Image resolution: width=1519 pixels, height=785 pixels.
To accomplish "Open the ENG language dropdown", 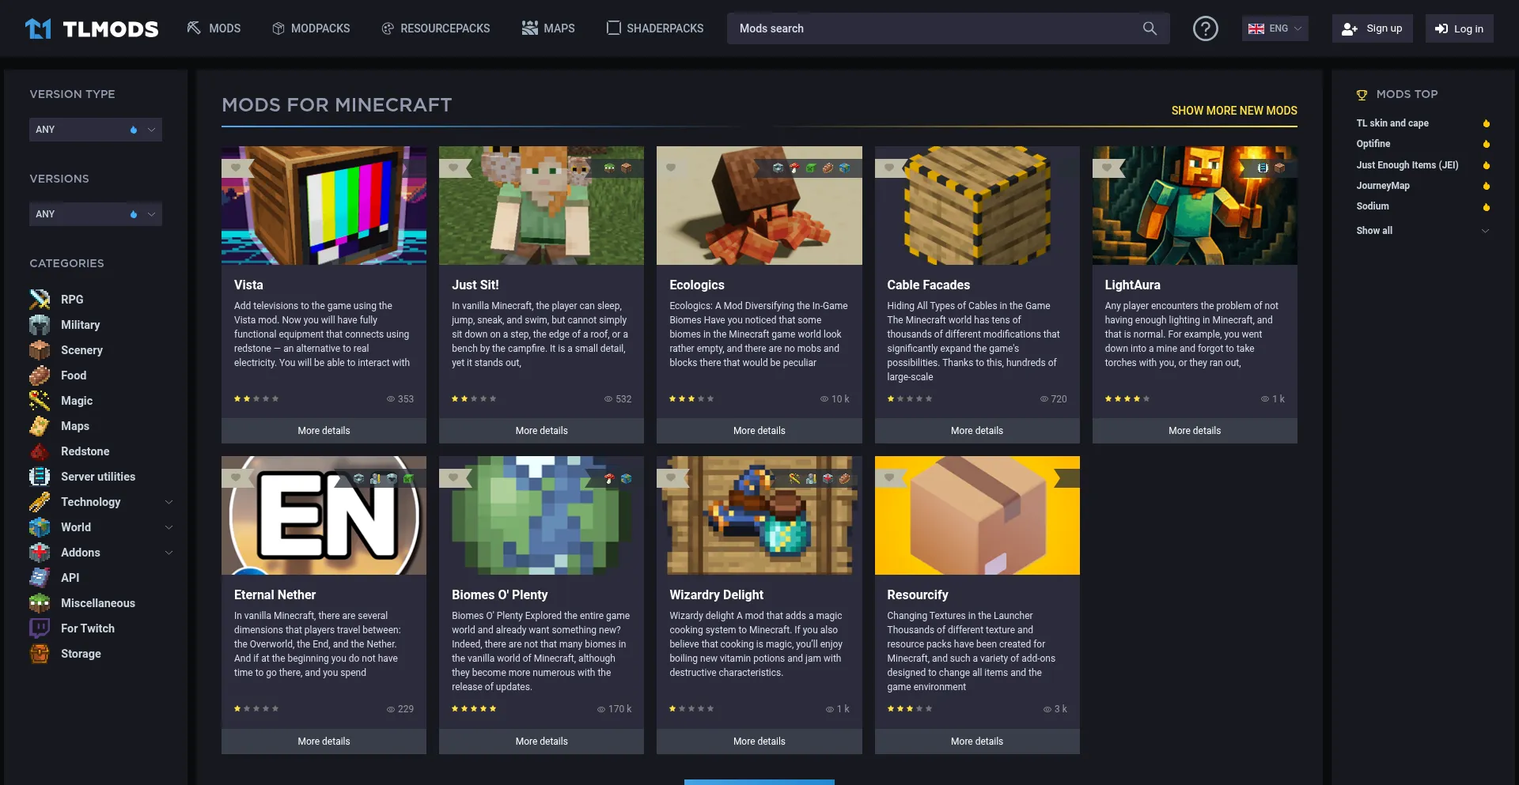I will pyautogui.click(x=1275, y=28).
